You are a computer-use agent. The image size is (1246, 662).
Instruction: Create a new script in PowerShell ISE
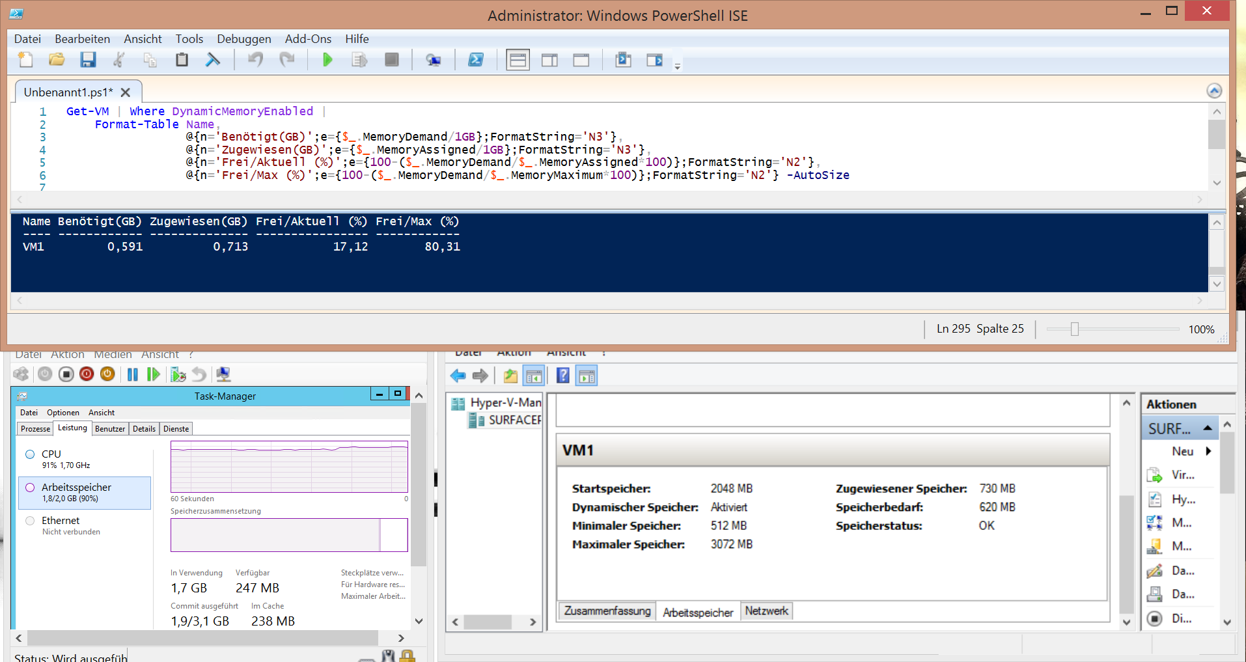point(25,60)
